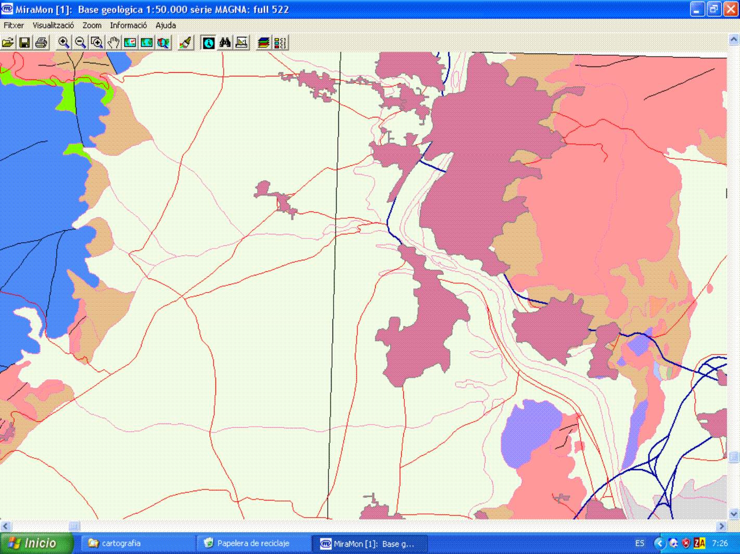Viewport: 740px width, 554px height.
Task: Click the open file folder icon
Action: coord(8,43)
